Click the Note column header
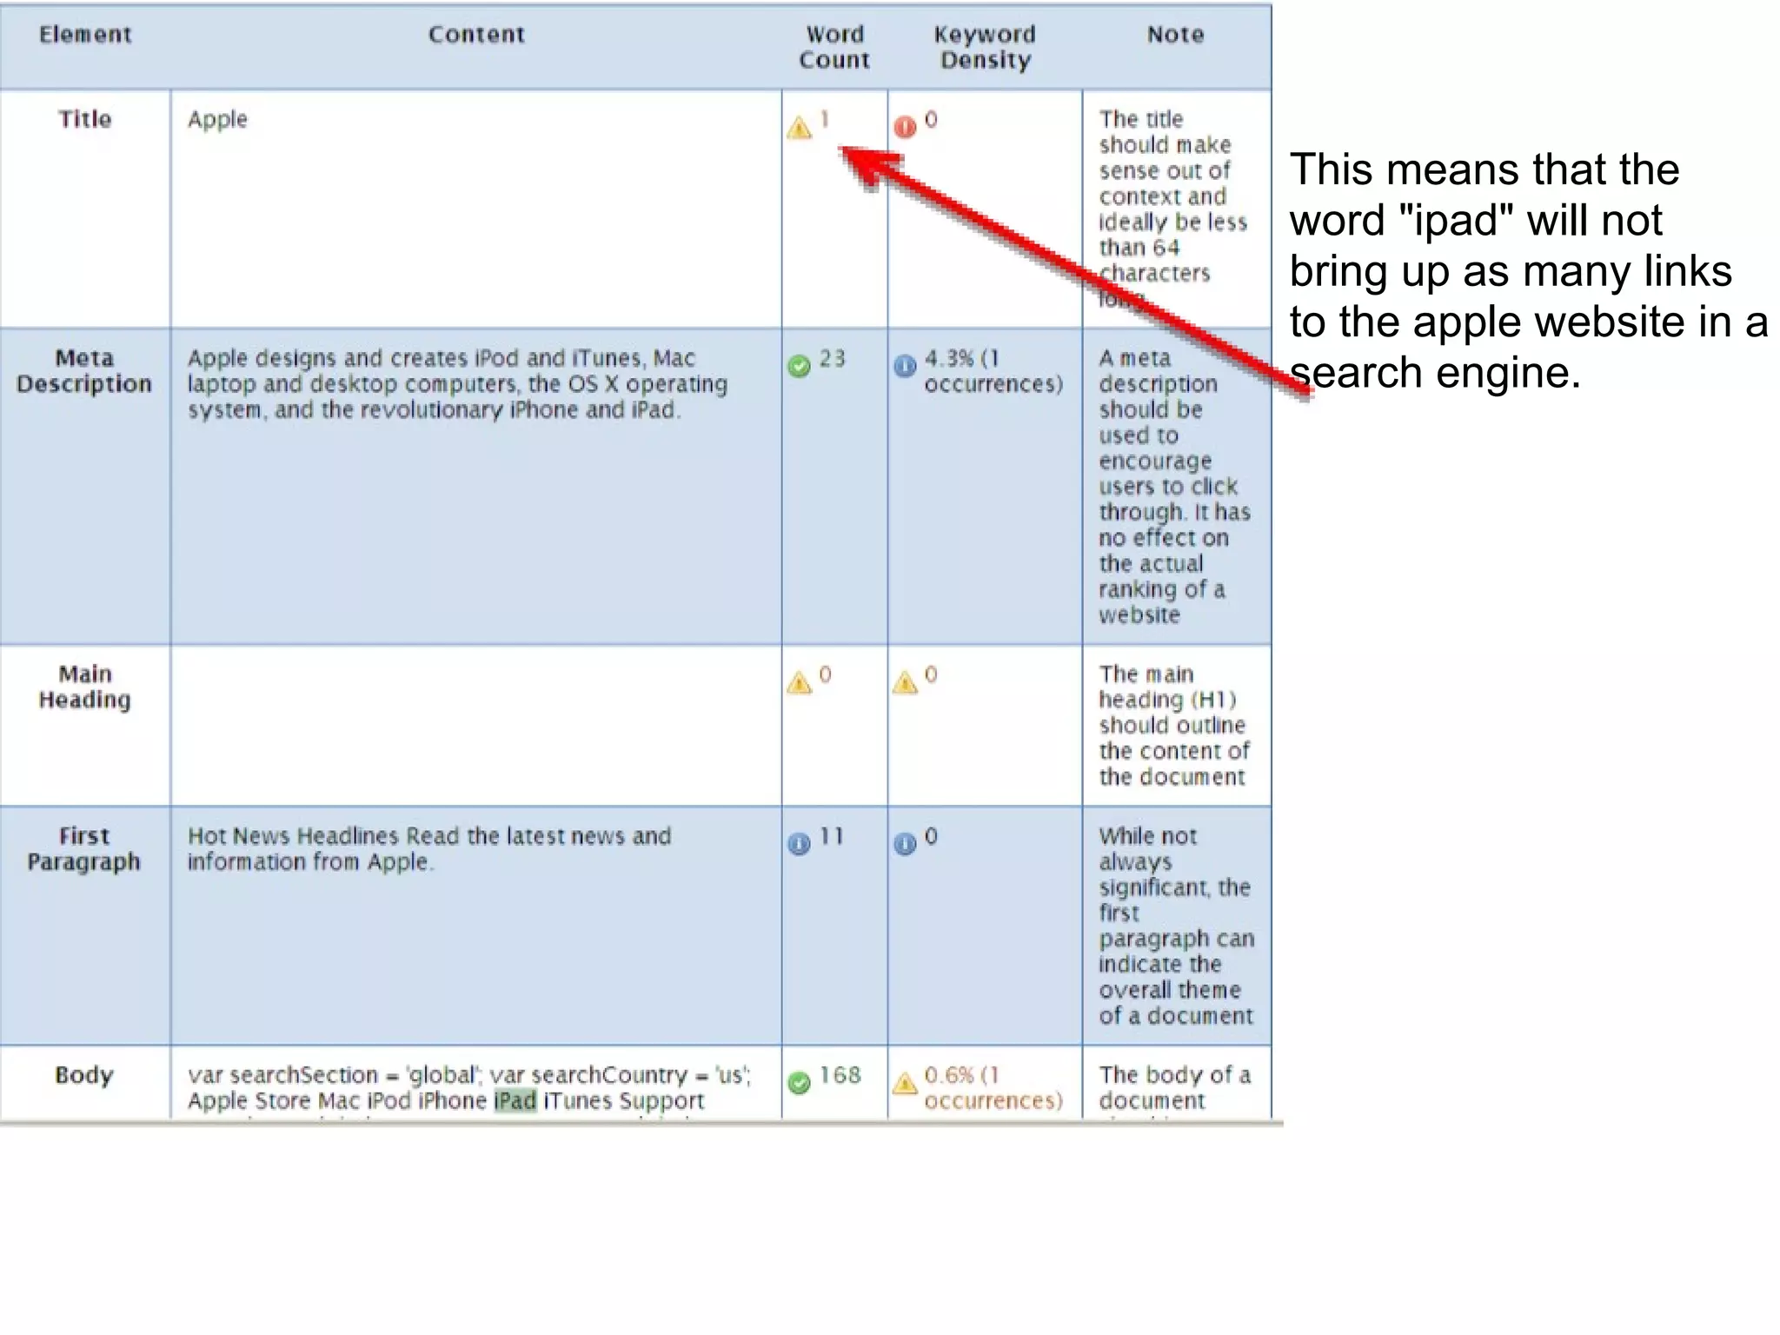Screen dimensions: 1780x1335 1175,35
